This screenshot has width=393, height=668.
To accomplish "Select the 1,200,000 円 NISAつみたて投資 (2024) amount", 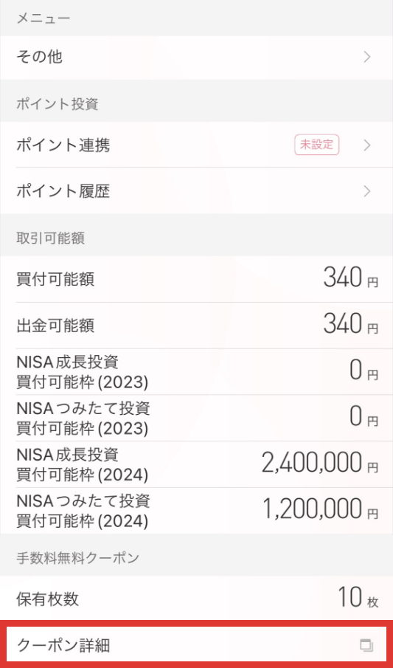I will [321, 509].
